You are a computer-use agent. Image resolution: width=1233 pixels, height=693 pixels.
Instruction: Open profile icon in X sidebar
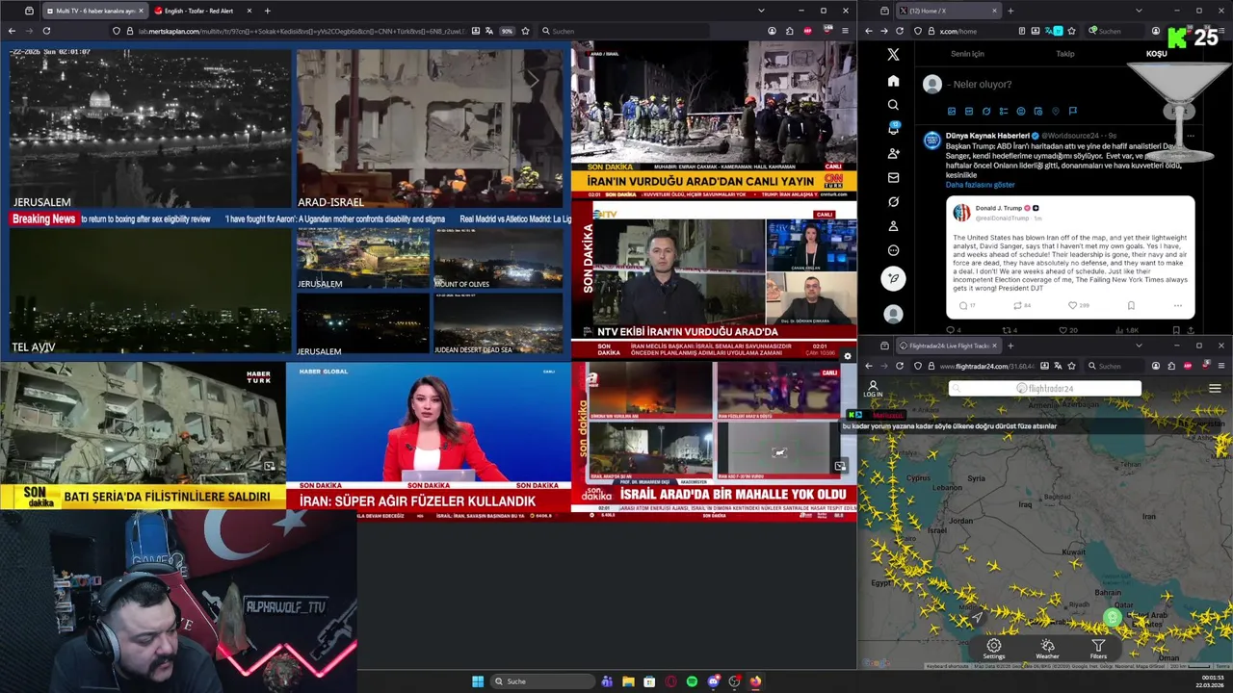[893, 226]
